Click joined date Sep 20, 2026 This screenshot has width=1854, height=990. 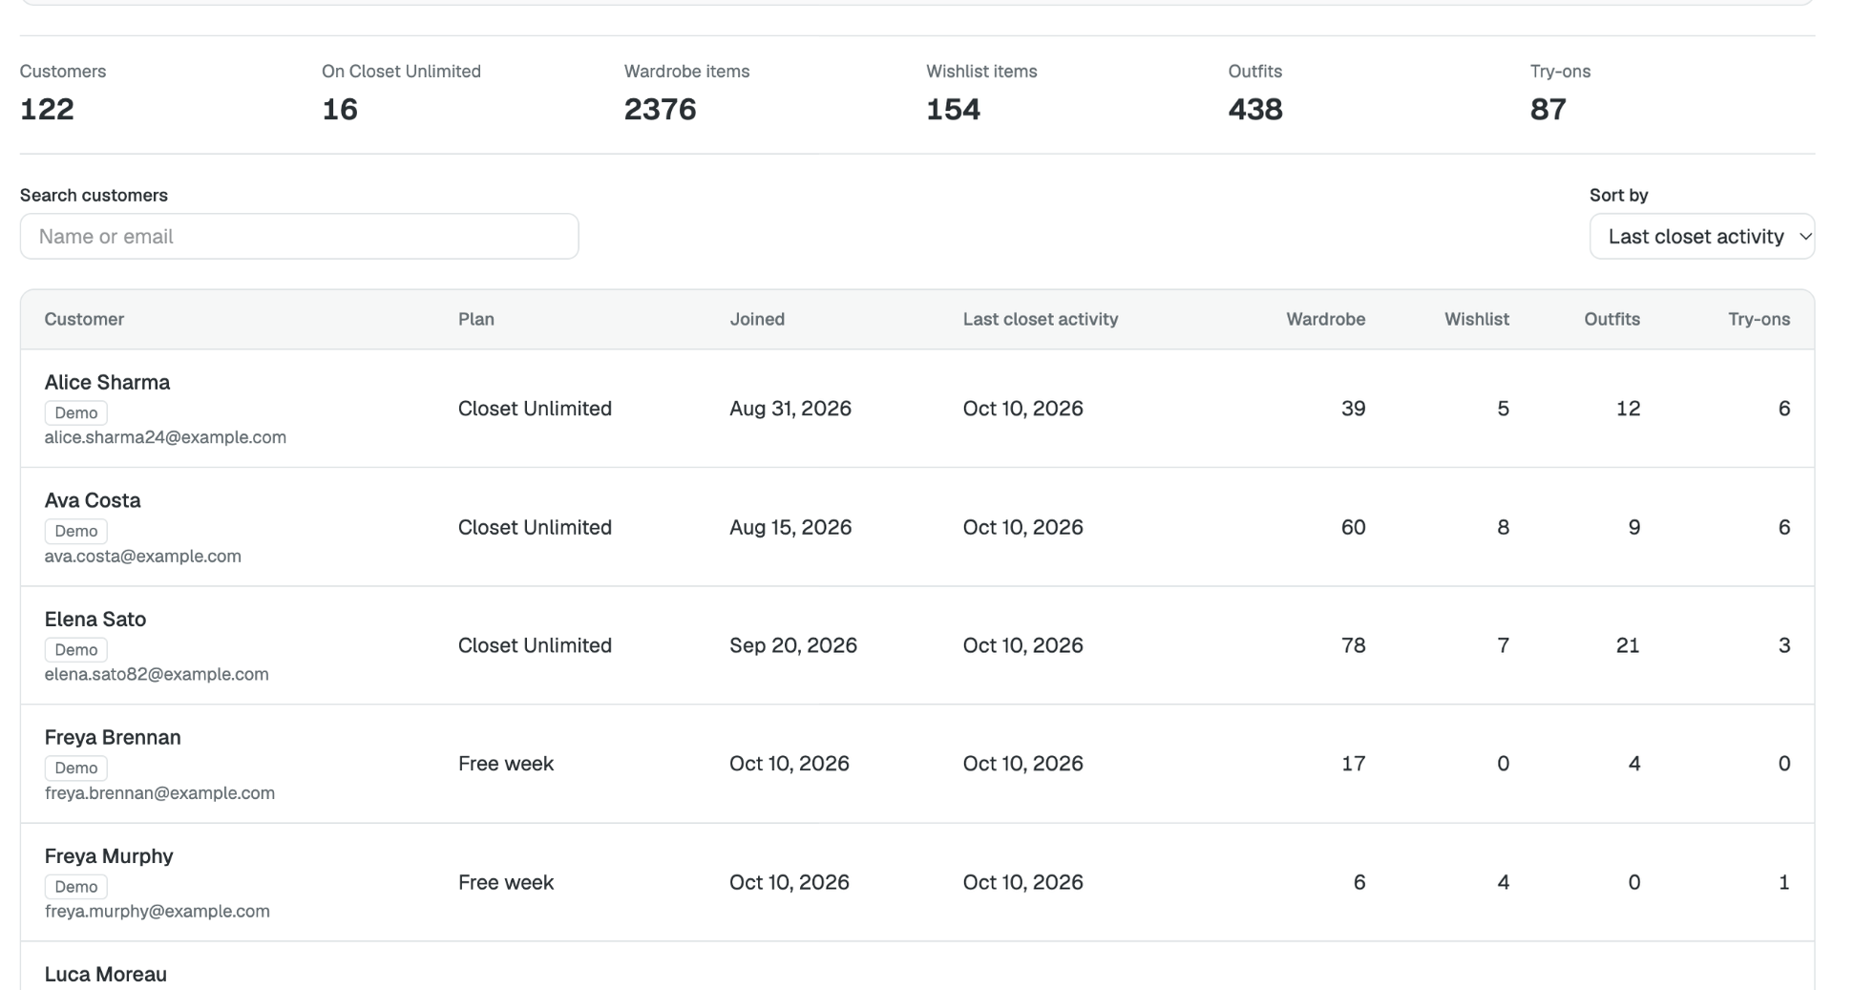pyautogui.click(x=793, y=645)
